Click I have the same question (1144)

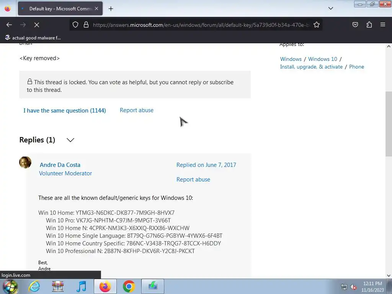[64, 111]
